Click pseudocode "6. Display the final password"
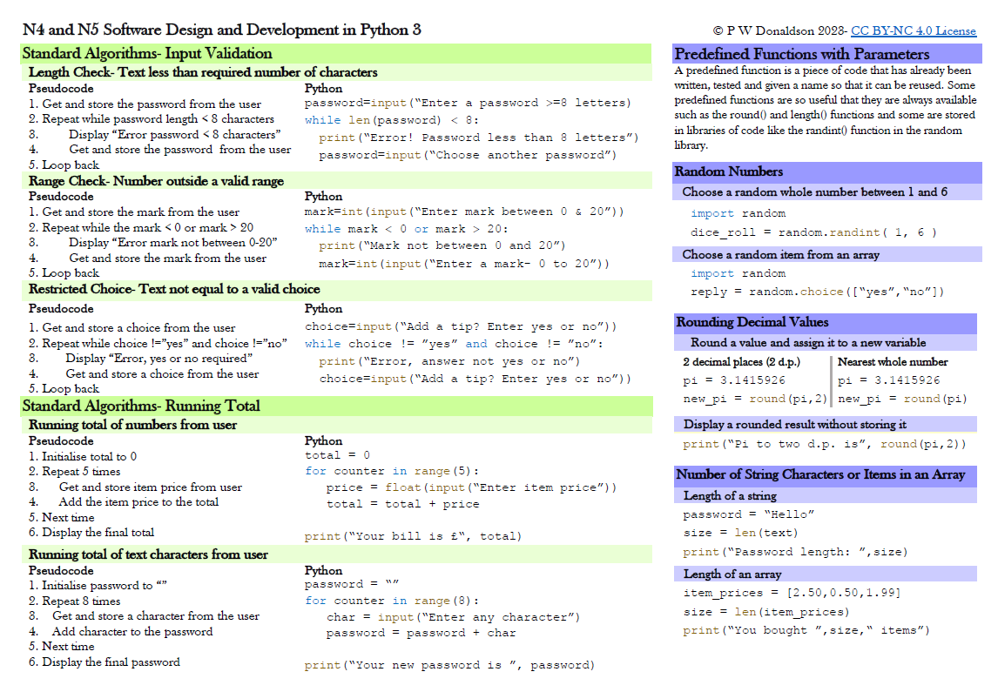 (105, 662)
